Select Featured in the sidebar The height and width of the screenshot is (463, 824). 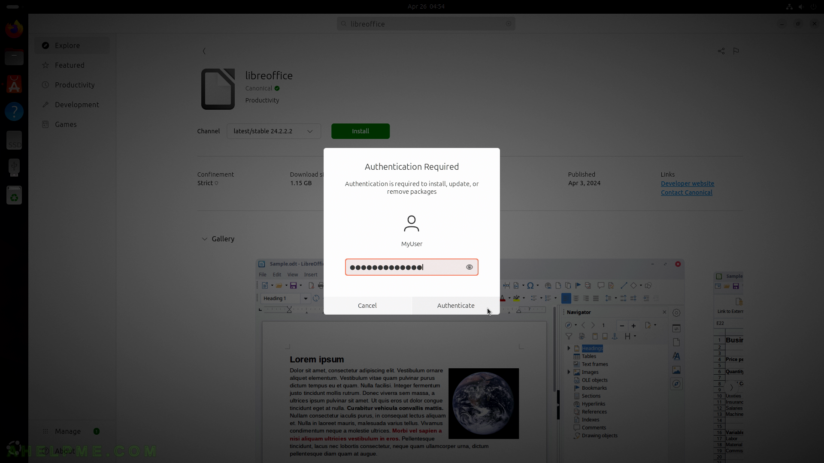(72, 65)
